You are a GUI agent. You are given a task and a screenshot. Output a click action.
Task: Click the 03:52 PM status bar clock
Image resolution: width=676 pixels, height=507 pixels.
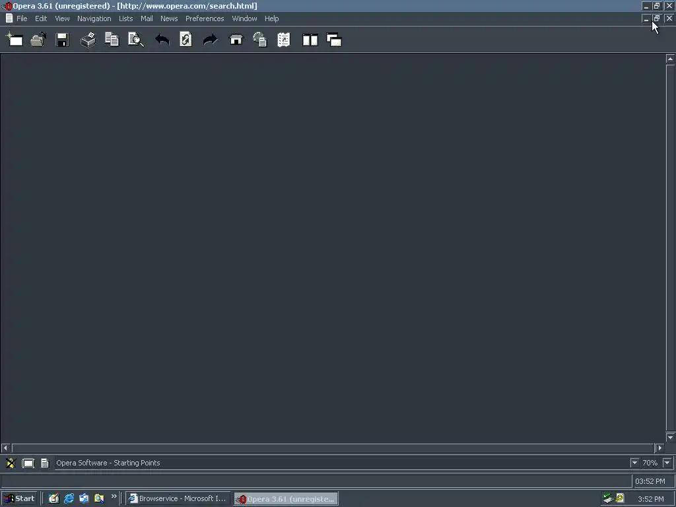click(x=650, y=481)
